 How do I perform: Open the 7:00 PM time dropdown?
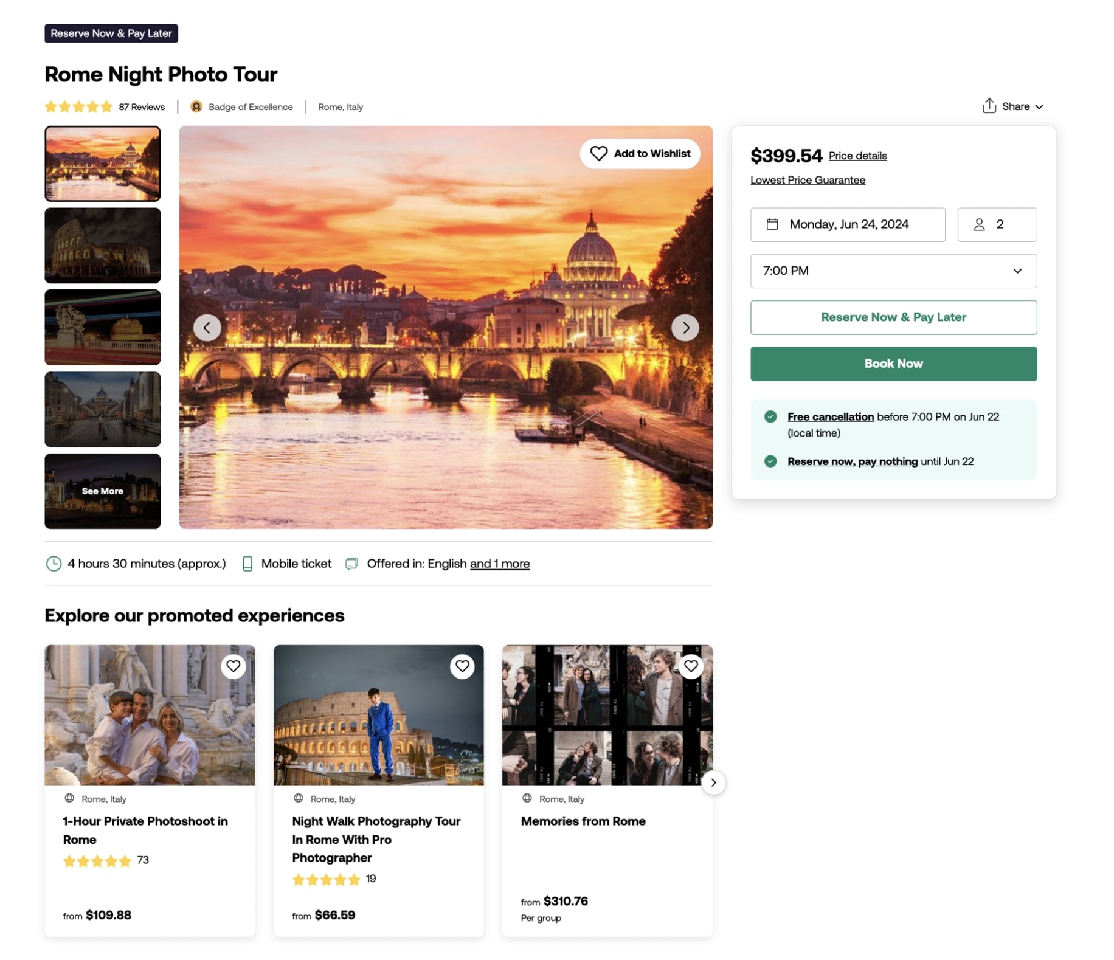pos(893,271)
